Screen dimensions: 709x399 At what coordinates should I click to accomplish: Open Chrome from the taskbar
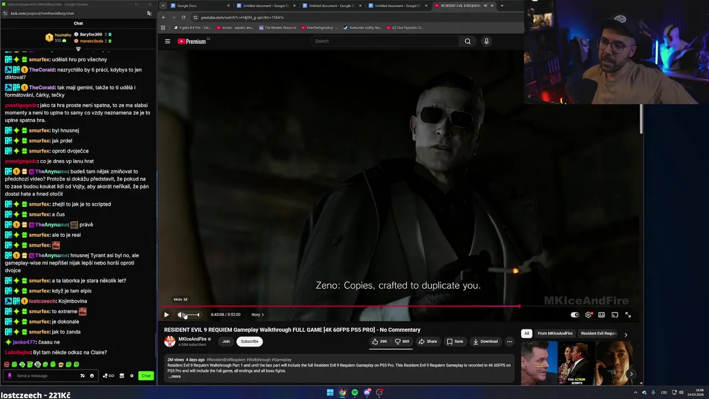(x=343, y=392)
